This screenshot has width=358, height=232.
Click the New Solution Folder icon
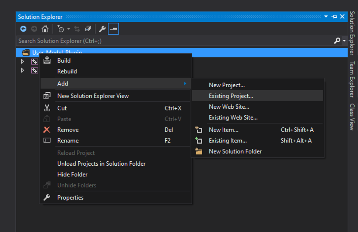tap(199, 151)
